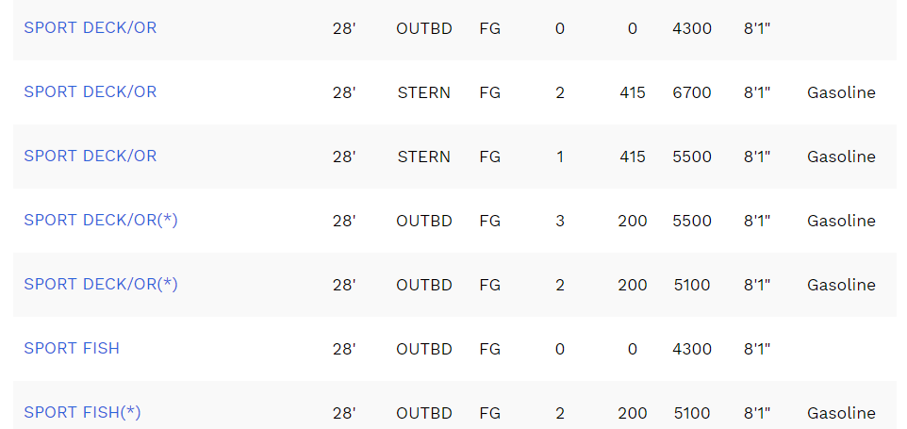Viewport: 907px width, 429px height.
Task: Click the engine count cell showing 1
Action: (x=560, y=157)
